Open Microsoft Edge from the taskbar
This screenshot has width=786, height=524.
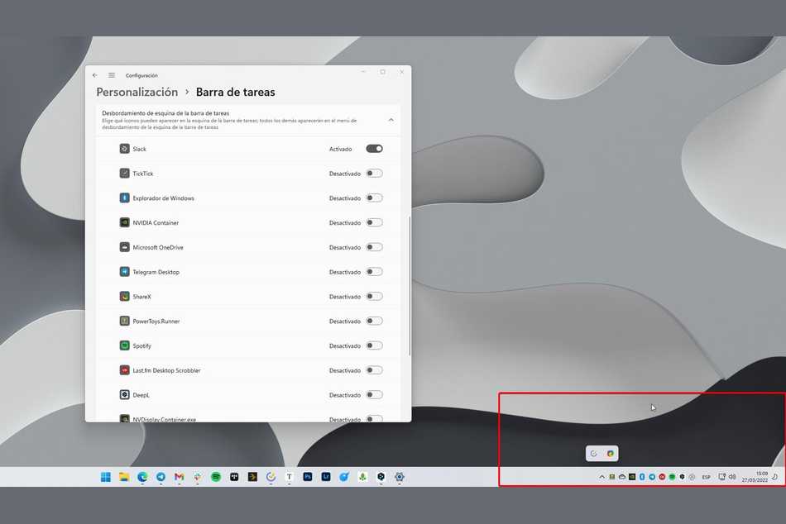(142, 477)
